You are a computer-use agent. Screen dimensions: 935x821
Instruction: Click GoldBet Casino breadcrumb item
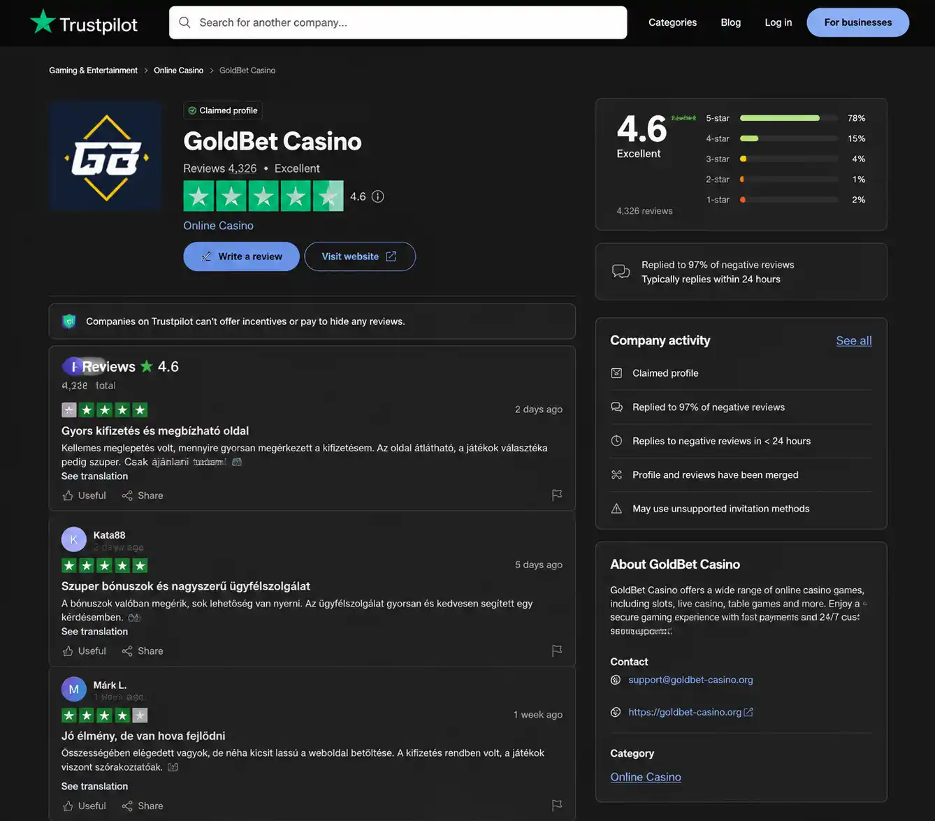click(247, 71)
